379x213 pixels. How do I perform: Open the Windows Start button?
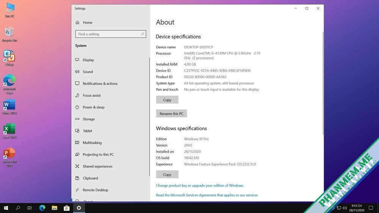coord(6,208)
